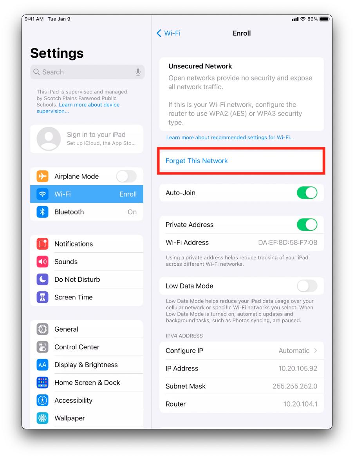Click the Accessibility icon in sidebar
This screenshot has height=458, width=354.
(x=43, y=400)
